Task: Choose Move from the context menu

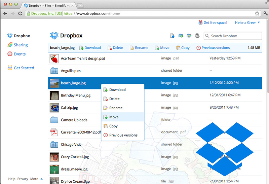Action: point(123,117)
